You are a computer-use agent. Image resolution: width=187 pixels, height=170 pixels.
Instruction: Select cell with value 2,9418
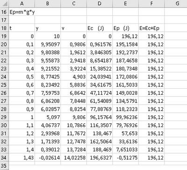pyautogui.click(x=74, y=61)
